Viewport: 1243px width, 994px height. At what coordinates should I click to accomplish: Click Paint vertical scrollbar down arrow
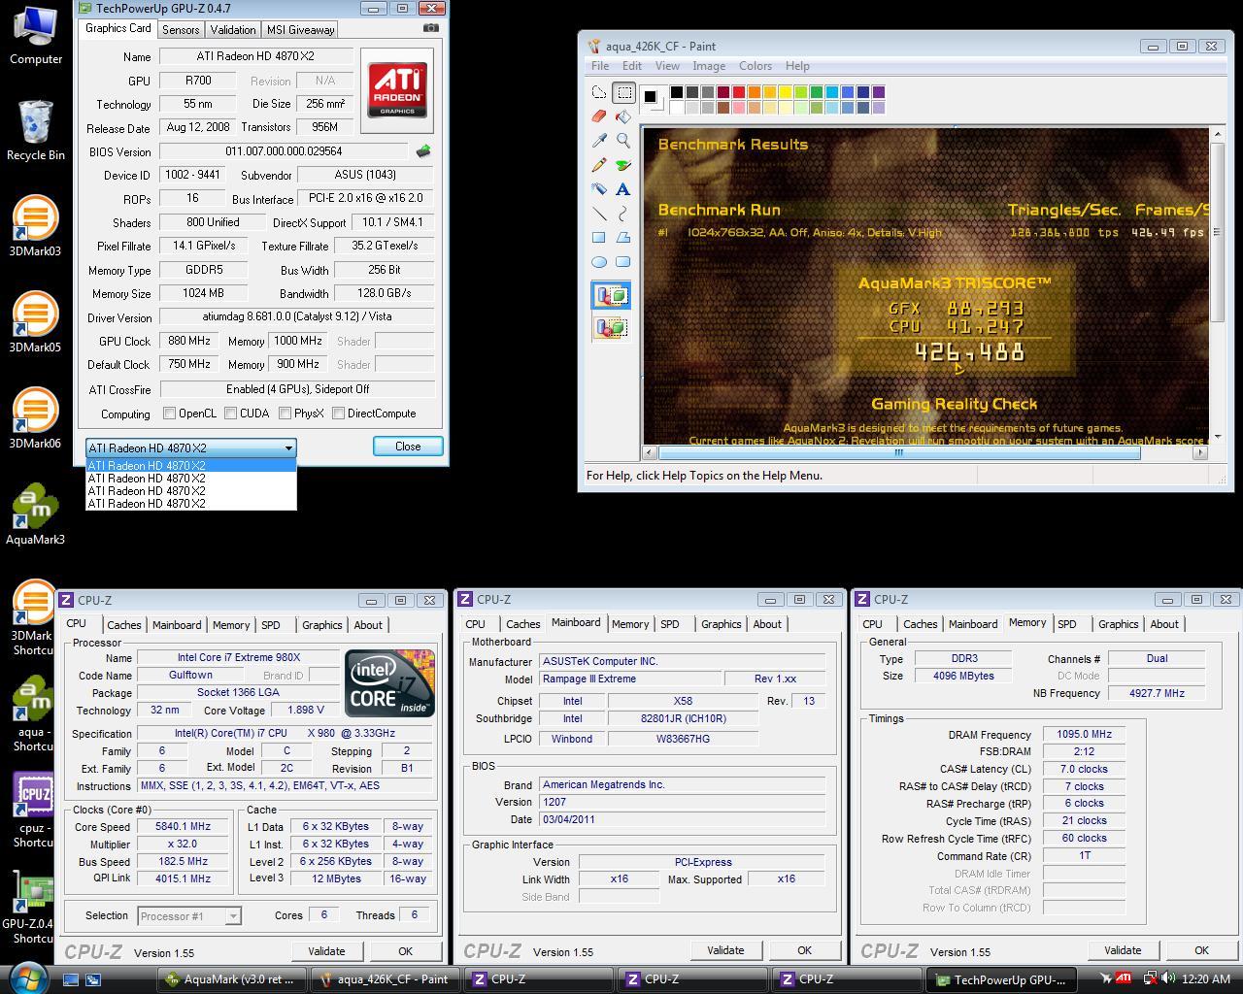pyautogui.click(x=1217, y=437)
